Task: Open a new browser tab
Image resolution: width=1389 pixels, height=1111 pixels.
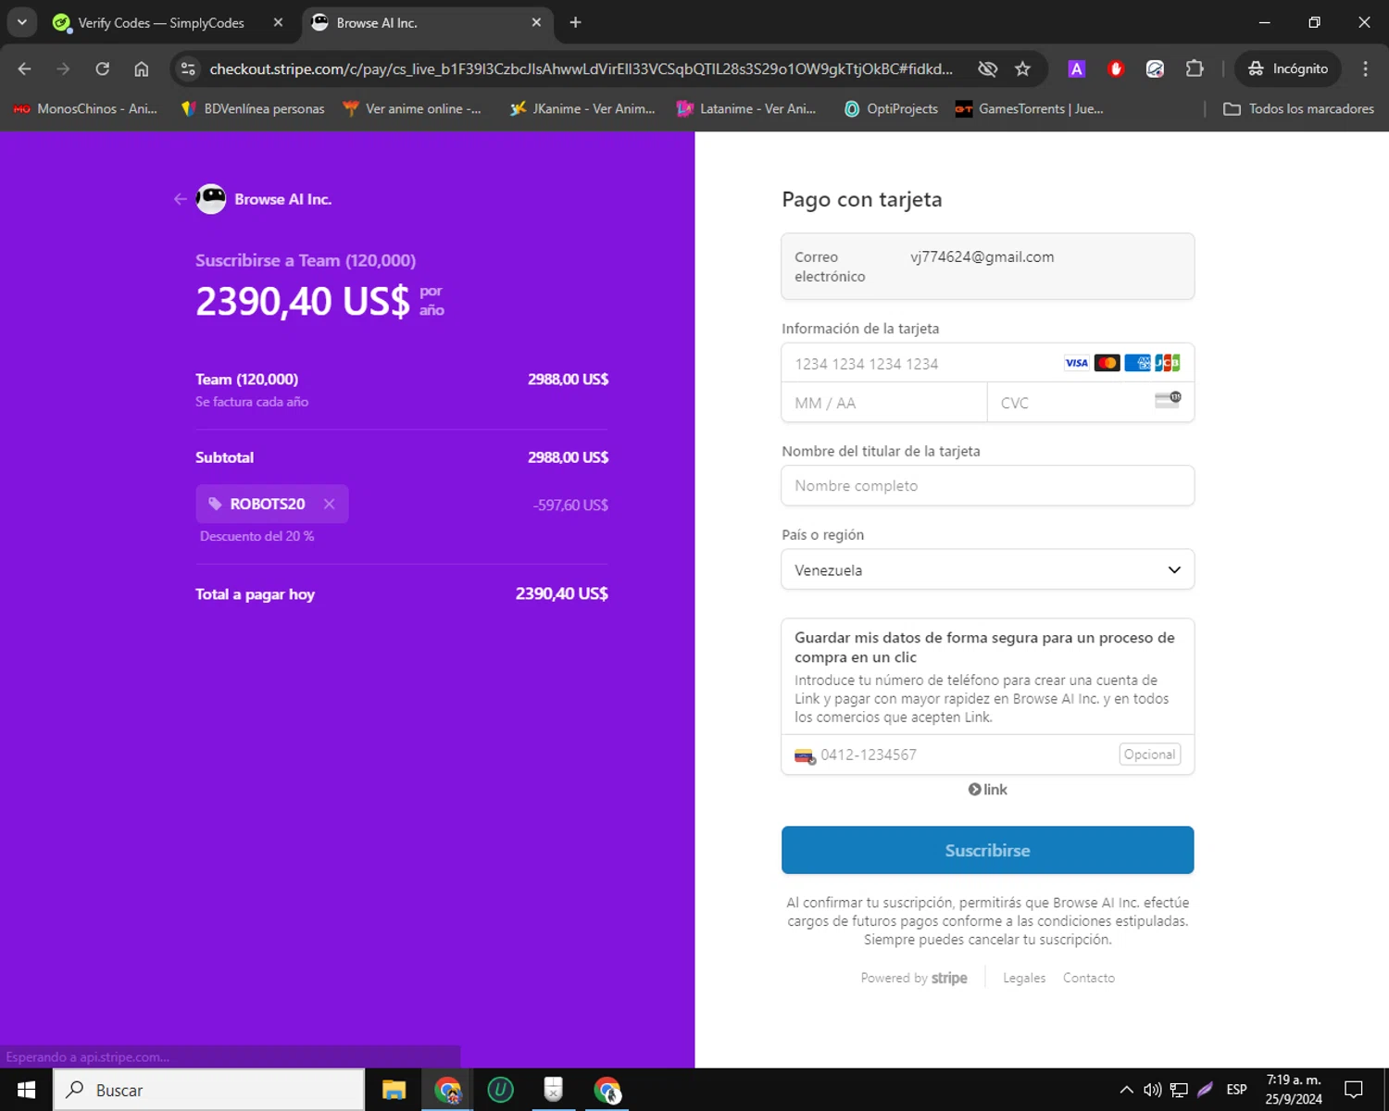Action: (x=575, y=22)
